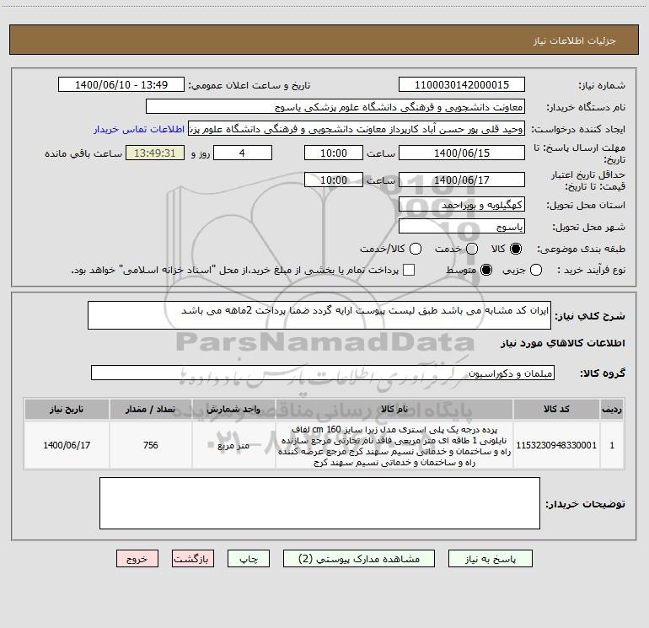Click the توضیحات خریدار text area
This screenshot has width=649, height=628.
tap(319, 503)
